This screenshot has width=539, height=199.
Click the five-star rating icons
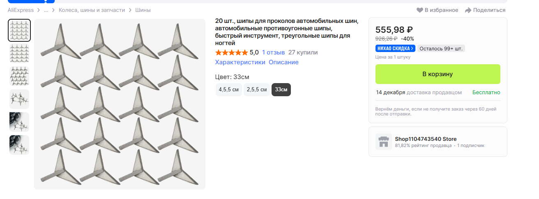231,52
